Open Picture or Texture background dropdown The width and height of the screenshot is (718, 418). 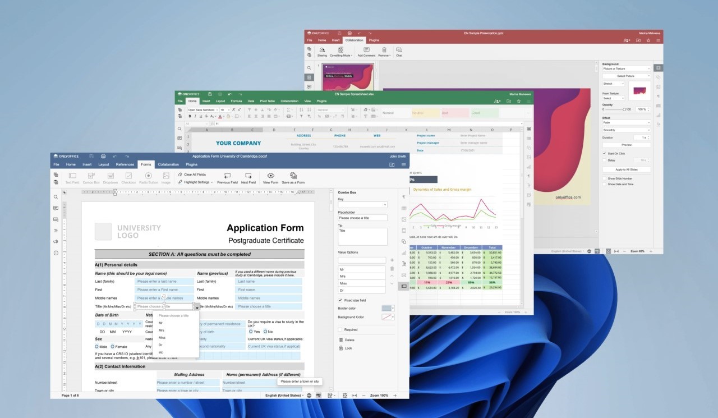tap(627, 69)
